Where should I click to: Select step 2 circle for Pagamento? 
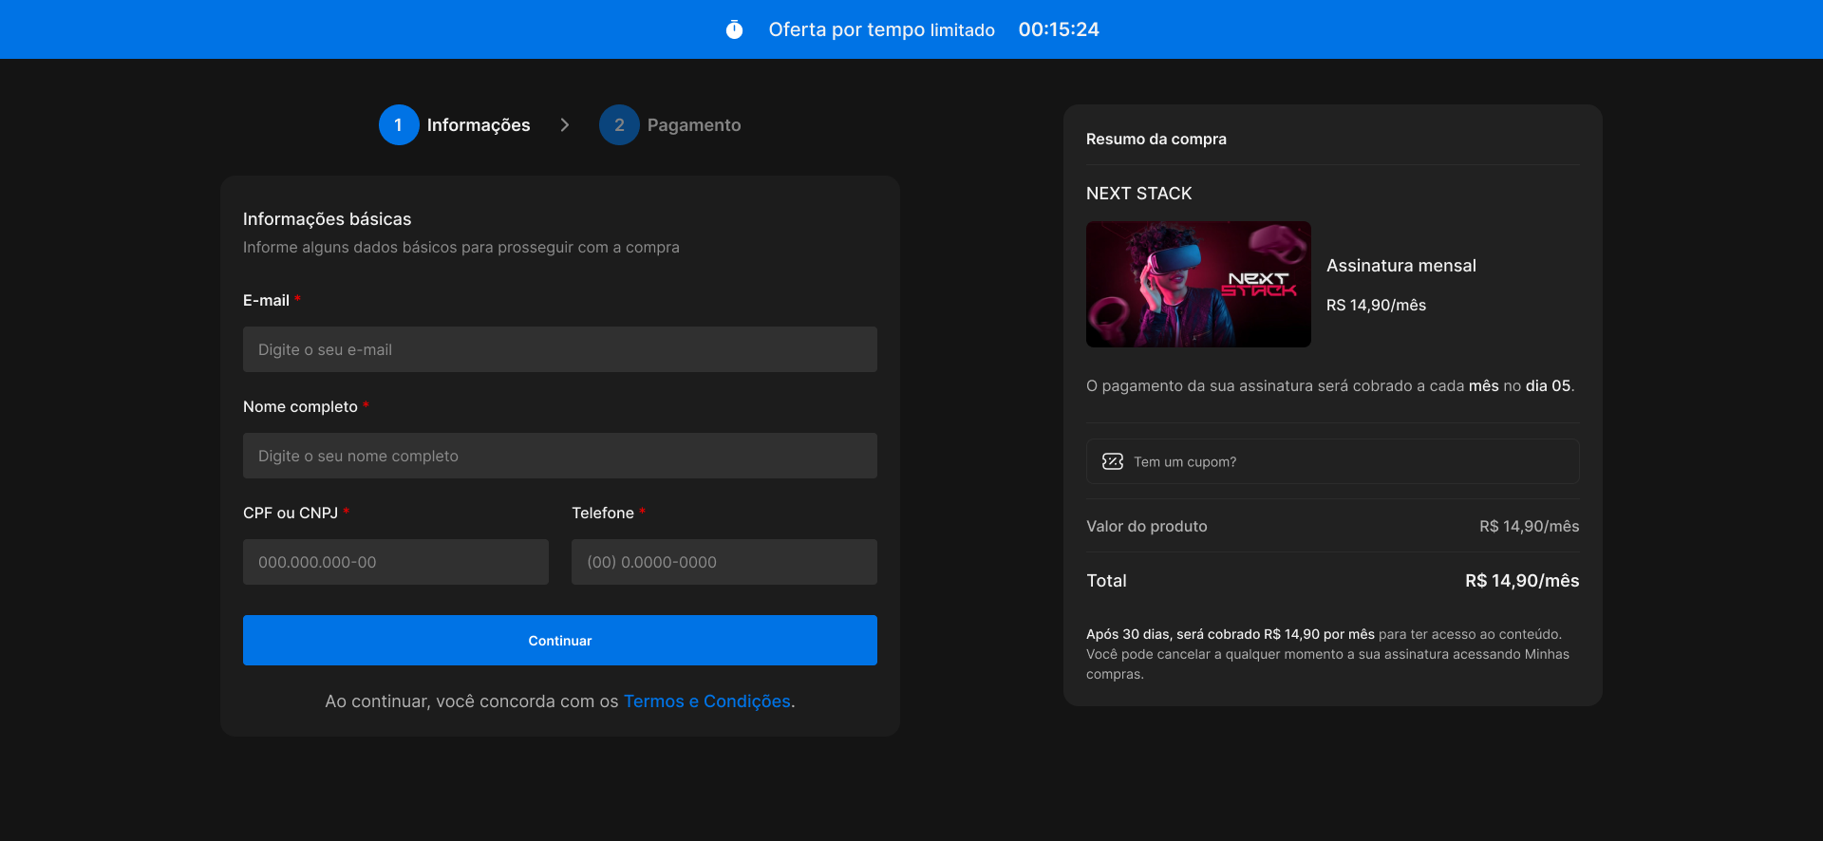click(619, 125)
